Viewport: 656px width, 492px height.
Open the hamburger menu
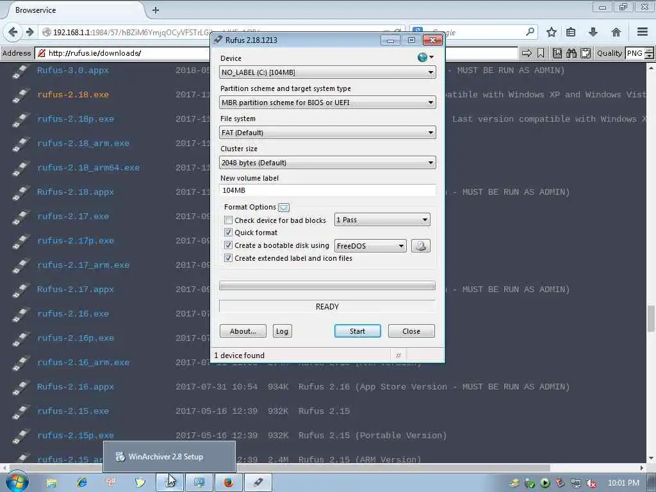(643, 32)
